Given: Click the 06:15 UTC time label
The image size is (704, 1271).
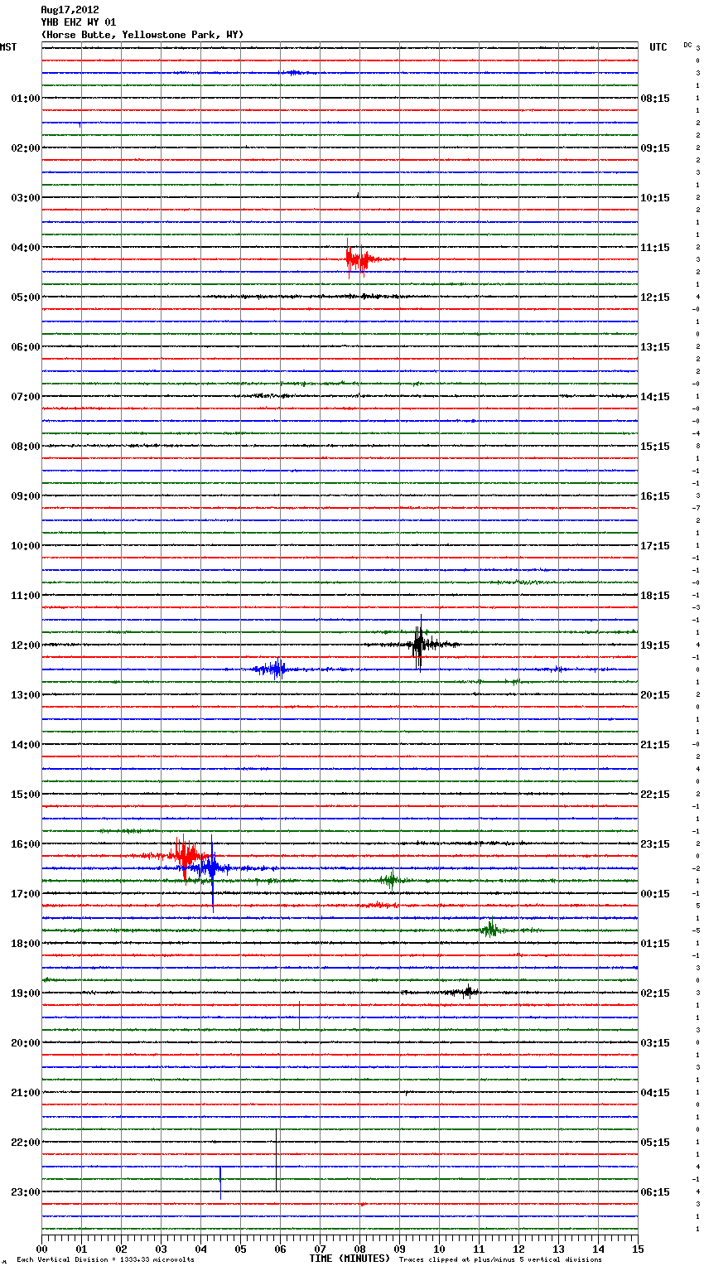Looking at the screenshot, I should pyautogui.click(x=655, y=1192).
